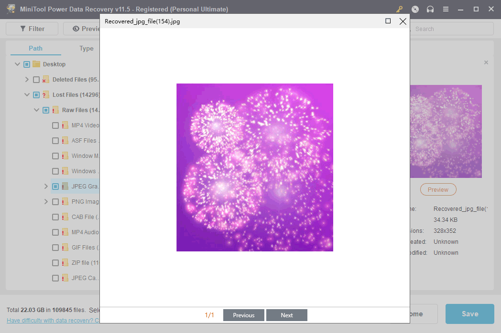
Task: Click the Windows folder icon in tree
Action: [x=65, y=171]
